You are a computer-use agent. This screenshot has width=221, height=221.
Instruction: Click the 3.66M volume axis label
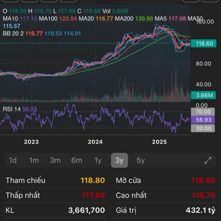(203, 95)
